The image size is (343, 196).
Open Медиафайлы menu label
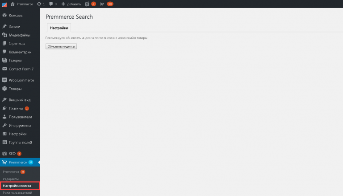[x=20, y=35]
